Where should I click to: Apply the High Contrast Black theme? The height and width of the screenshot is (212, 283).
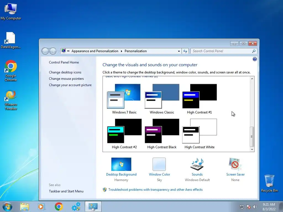[162, 134]
